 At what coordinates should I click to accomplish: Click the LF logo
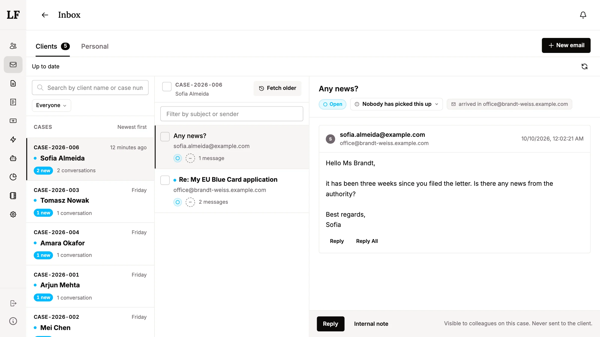pyautogui.click(x=13, y=15)
